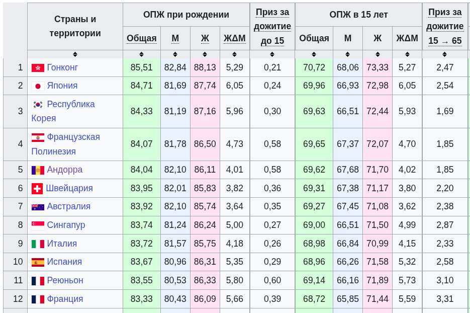
Task: Open the Реюньон link
Action: coord(65,280)
